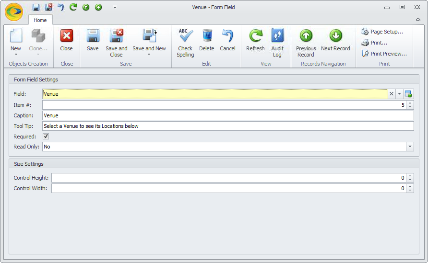The width and height of the screenshot is (428, 263).
Task: Open the quick access toolbar customize dropdown
Action: coord(115,7)
